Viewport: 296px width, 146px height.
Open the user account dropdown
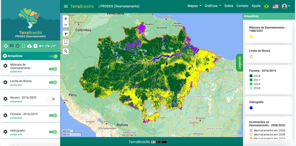click(x=286, y=6)
